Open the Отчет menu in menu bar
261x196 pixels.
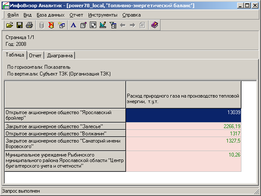(76, 15)
